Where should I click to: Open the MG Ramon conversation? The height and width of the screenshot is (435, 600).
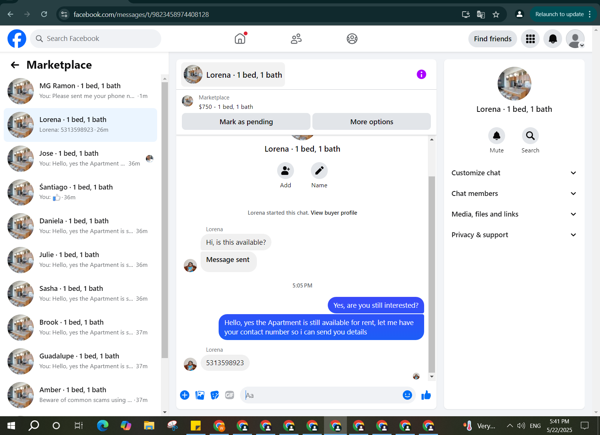point(80,91)
